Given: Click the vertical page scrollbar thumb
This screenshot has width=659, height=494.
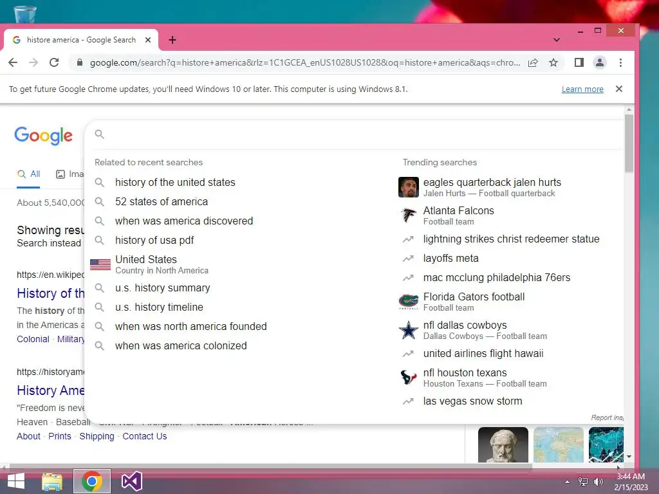Looking at the screenshot, I should 629,143.
